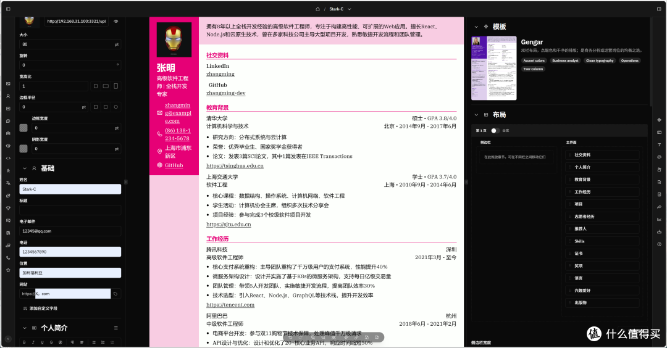
Task: Select Skills layout item
Action: [x=602, y=241]
